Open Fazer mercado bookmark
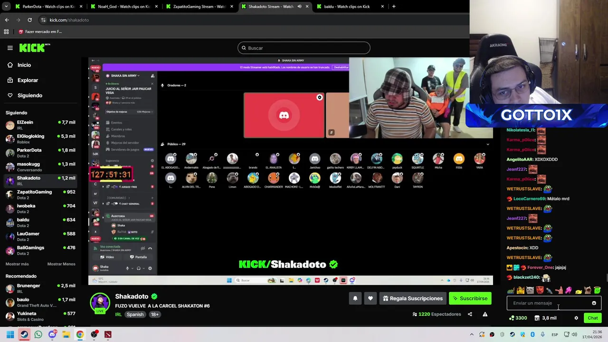Screen dimensions: 608x342 [40, 31]
